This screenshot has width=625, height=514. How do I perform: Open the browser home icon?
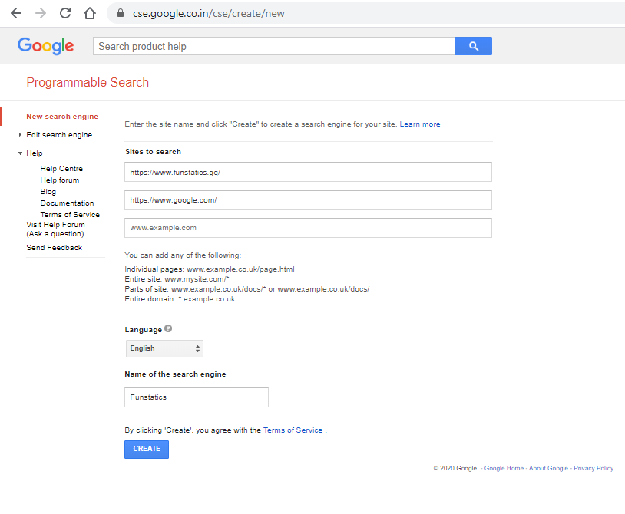point(90,13)
